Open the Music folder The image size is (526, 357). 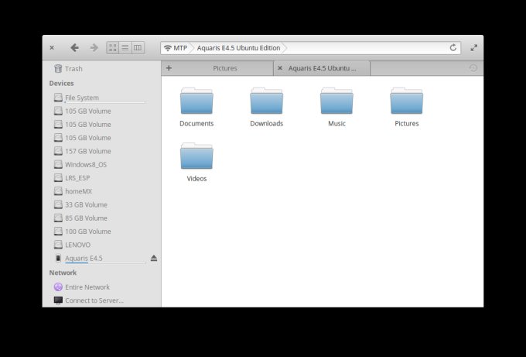point(336,107)
